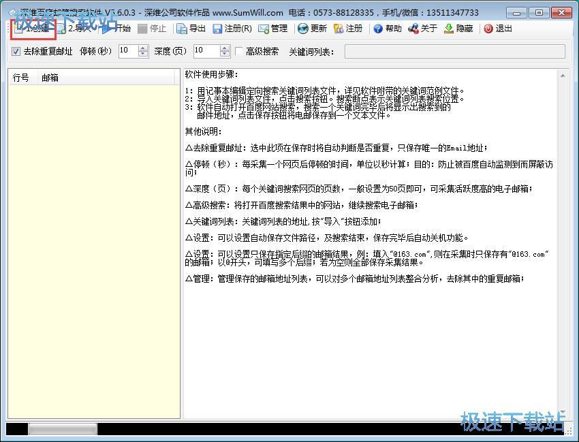Click the 邮箱 column header

pos(50,78)
